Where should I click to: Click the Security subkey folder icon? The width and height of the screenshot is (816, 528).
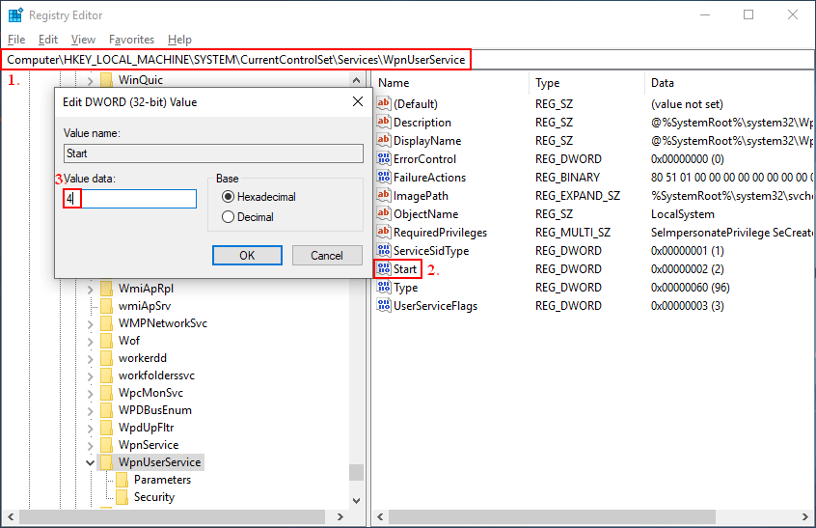122,497
